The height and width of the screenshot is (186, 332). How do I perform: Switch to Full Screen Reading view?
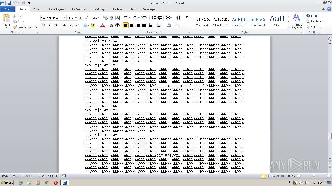(x=268, y=176)
